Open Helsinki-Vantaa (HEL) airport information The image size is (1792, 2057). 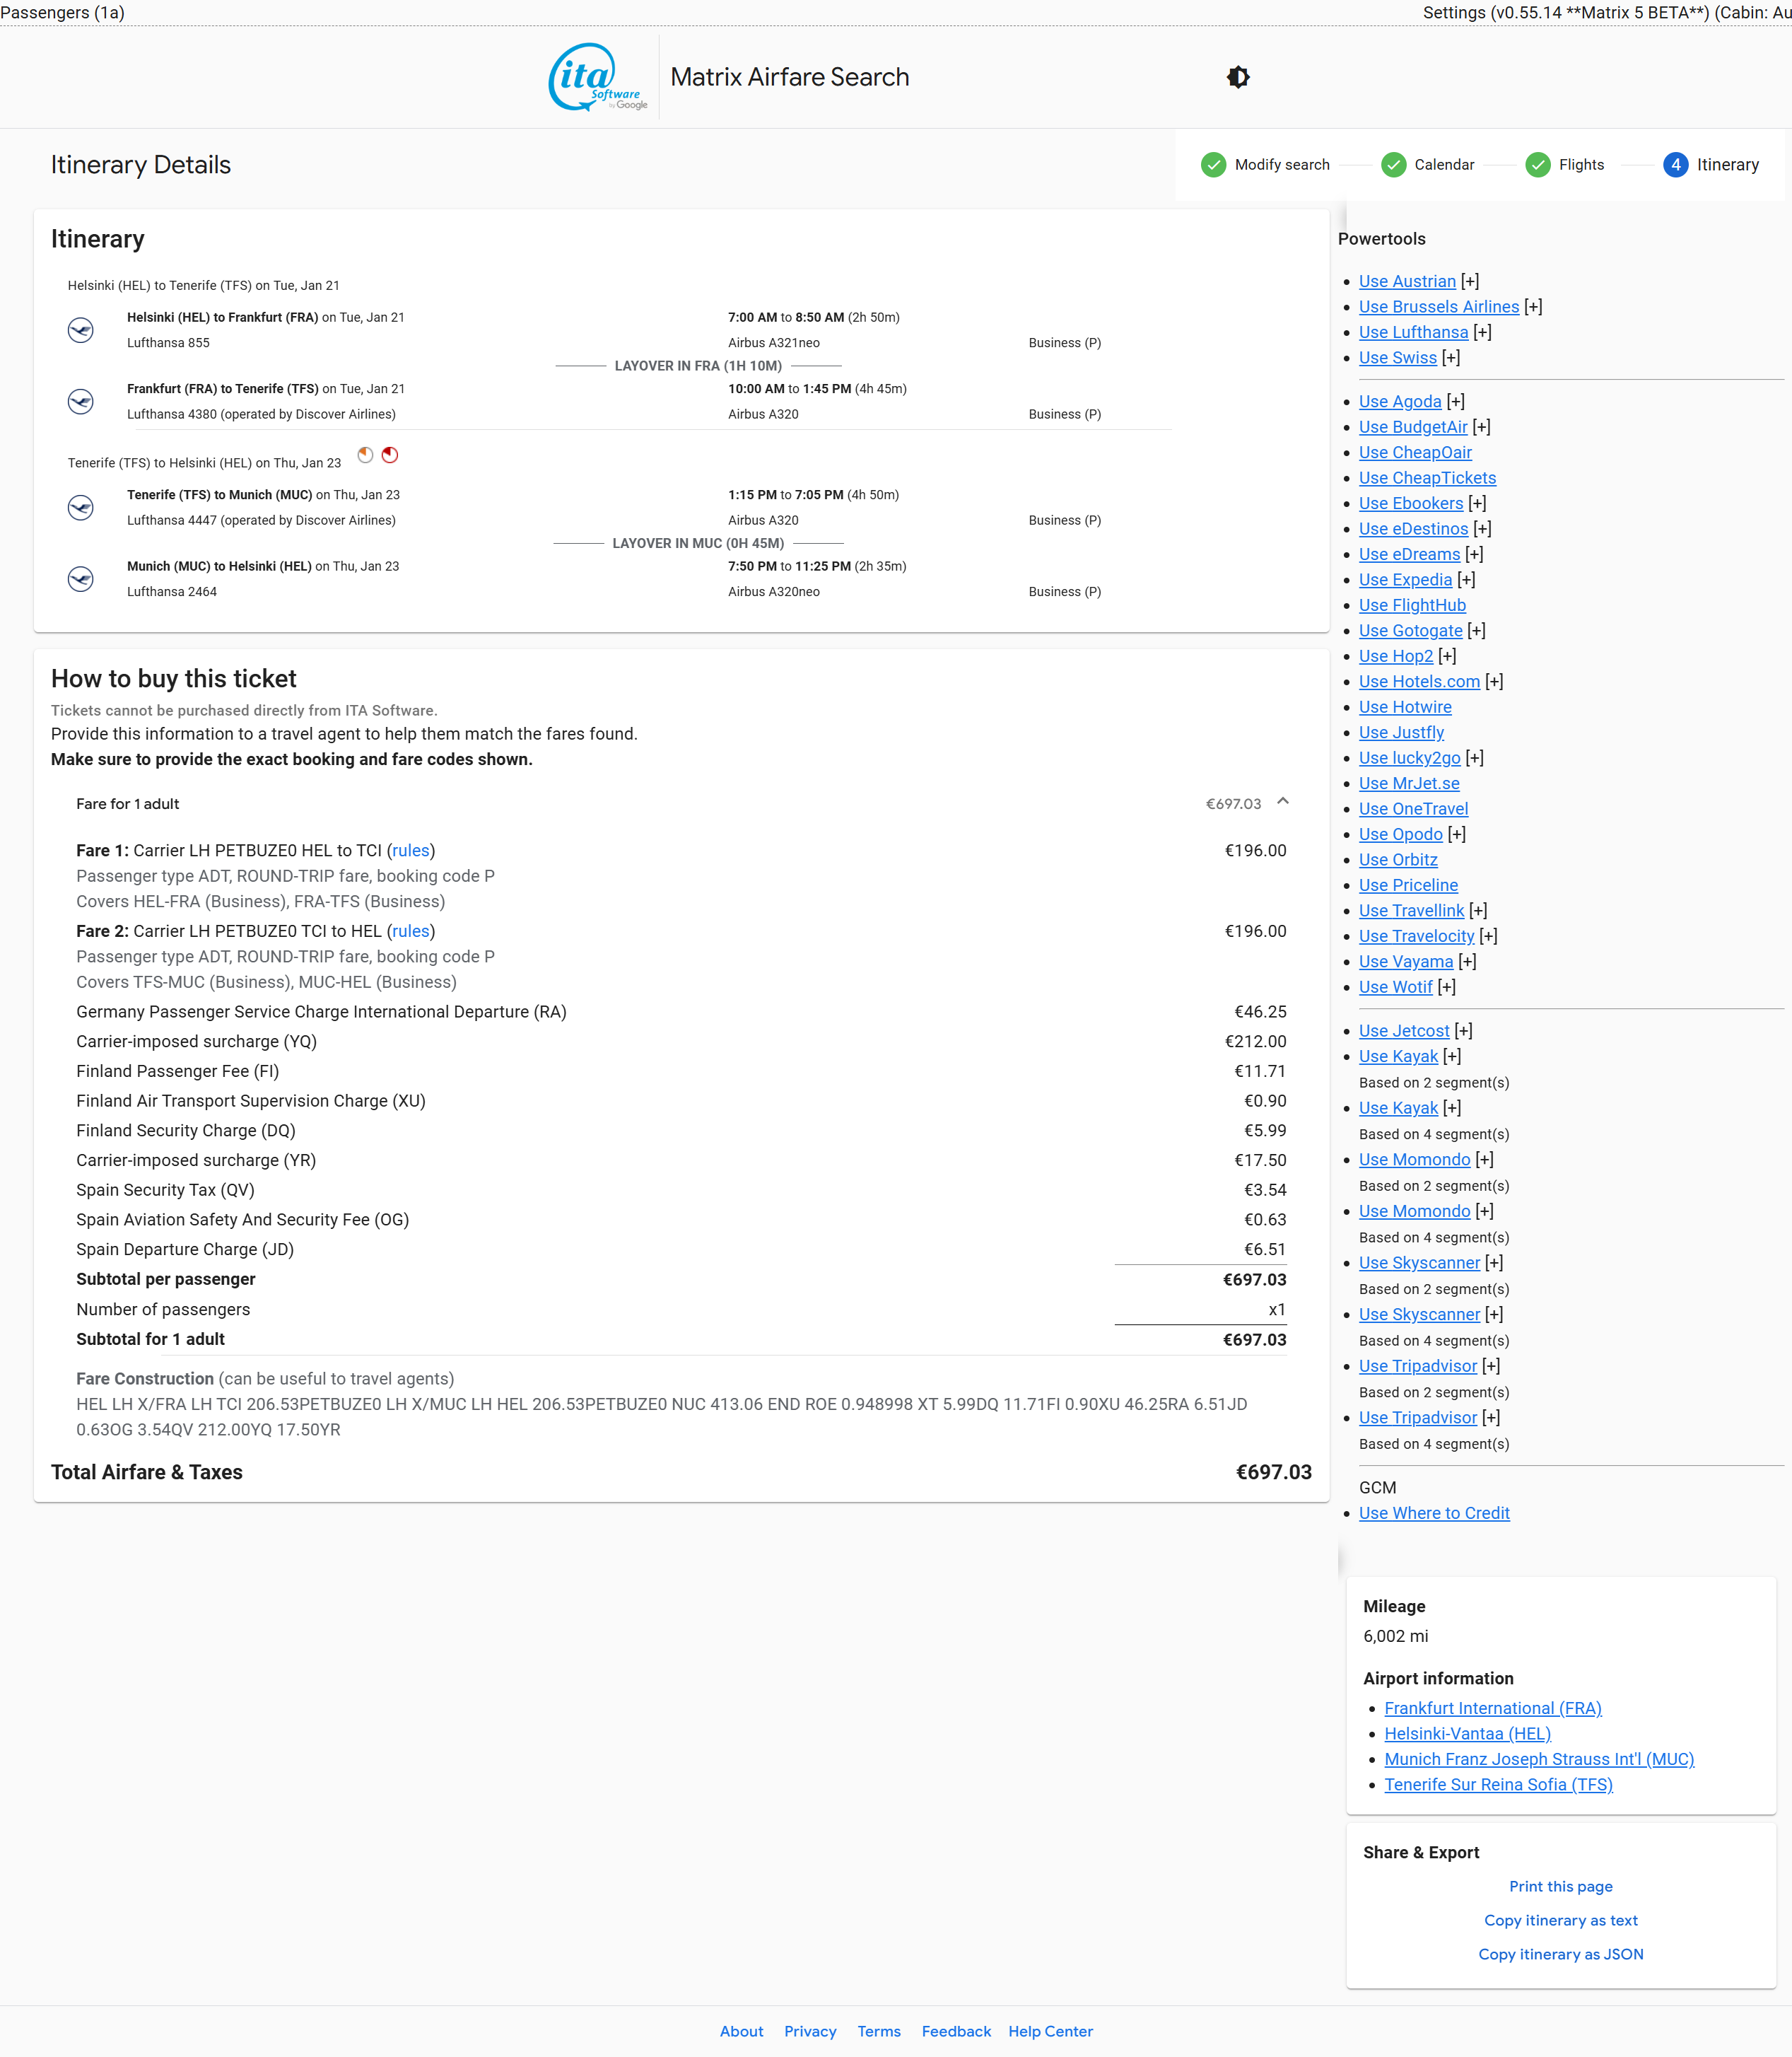1467,1734
